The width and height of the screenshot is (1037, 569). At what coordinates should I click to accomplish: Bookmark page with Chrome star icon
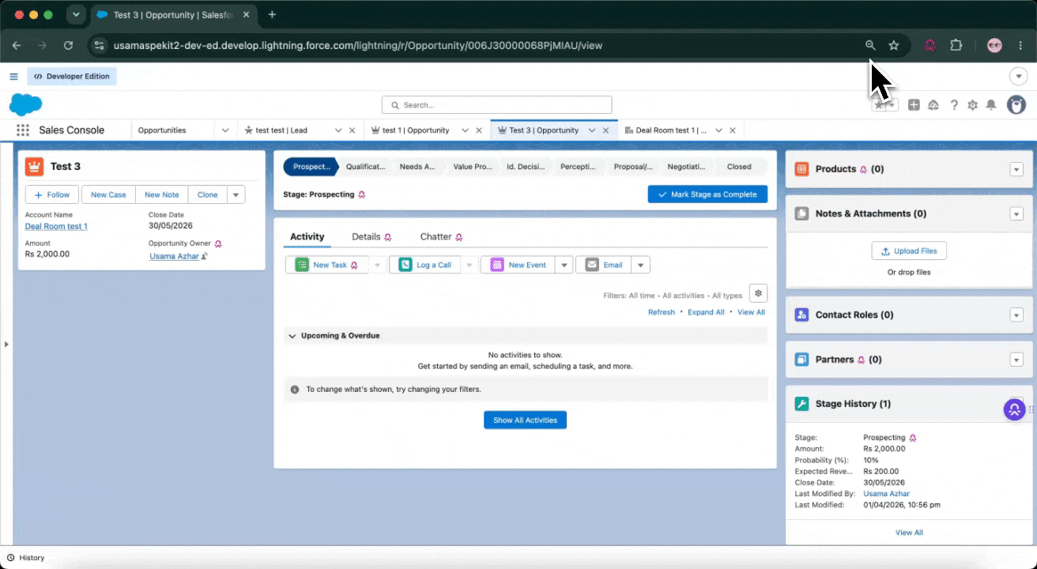point(894,46)
